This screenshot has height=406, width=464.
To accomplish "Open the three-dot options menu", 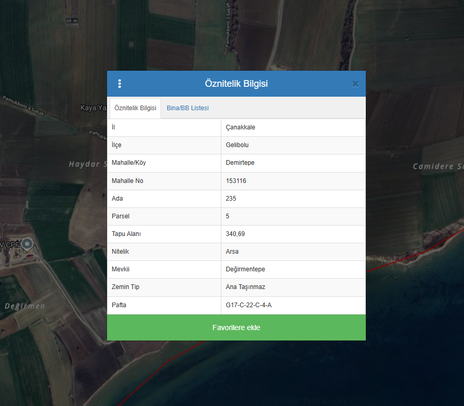I will (120, 84).
